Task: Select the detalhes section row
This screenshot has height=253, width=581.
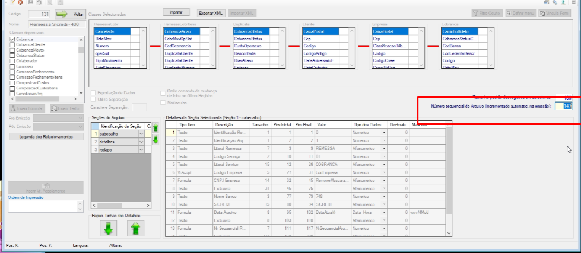Action: [x=121, y=142]
